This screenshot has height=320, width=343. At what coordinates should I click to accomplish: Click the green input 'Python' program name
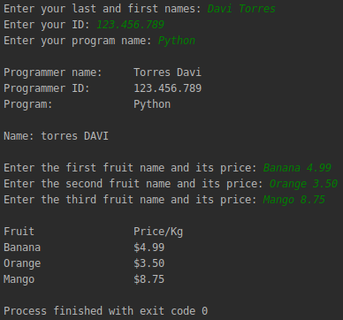pos(177,41)
